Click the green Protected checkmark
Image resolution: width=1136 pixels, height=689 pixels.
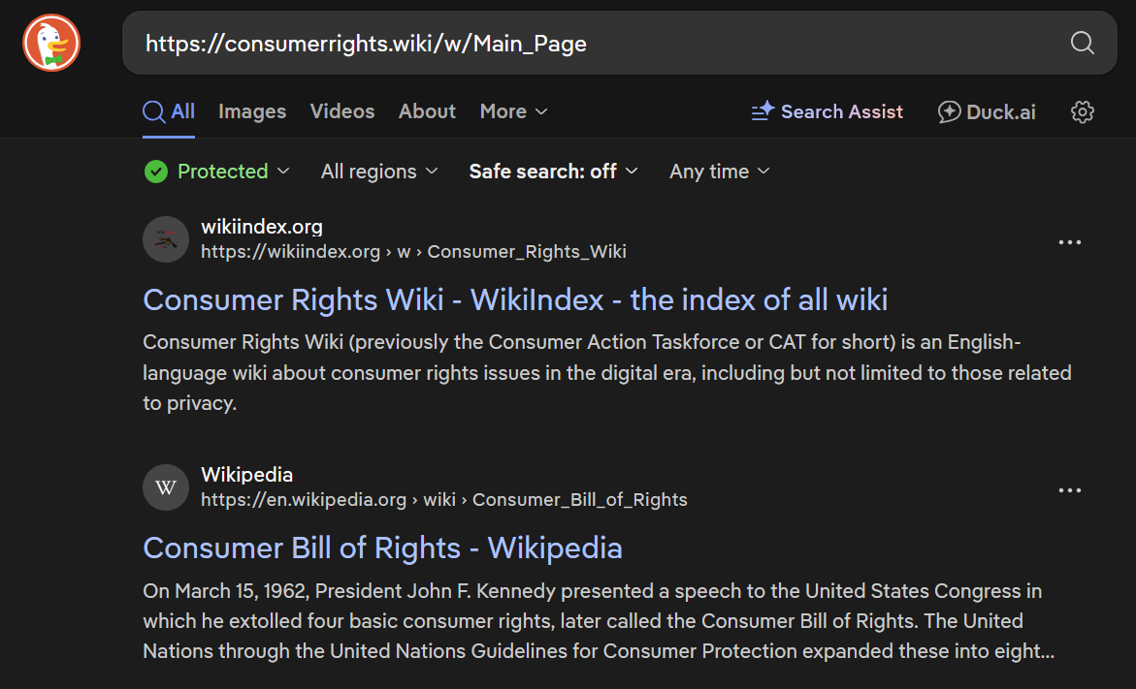(x=156, y=172)
